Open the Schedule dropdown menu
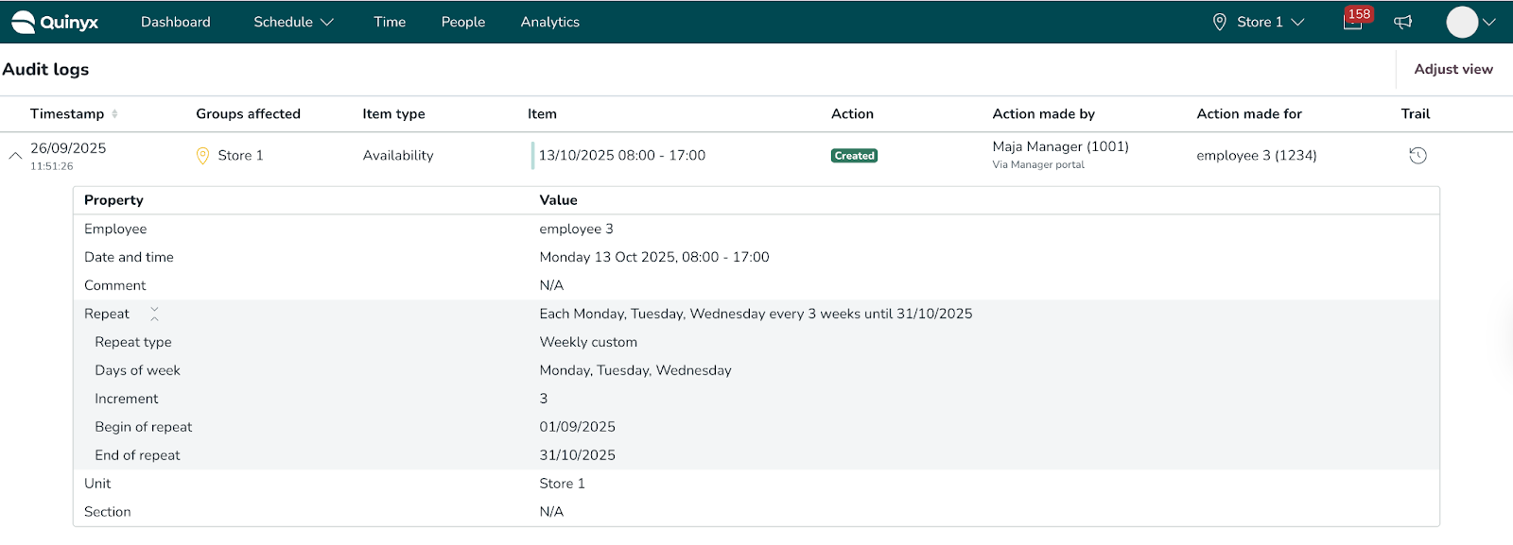 tap(293, 22)
